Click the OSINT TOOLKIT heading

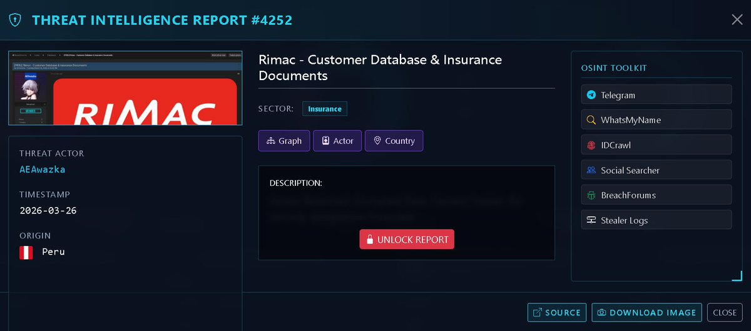614,68
